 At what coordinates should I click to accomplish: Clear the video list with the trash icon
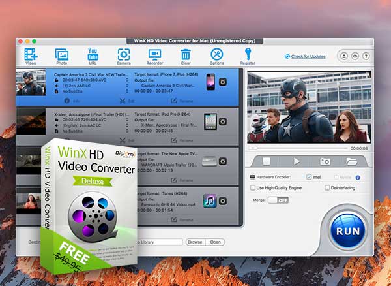point(186,56)
